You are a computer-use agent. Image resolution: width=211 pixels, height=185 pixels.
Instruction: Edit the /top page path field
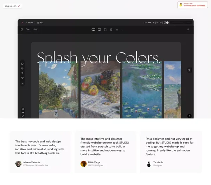point(35,29)
